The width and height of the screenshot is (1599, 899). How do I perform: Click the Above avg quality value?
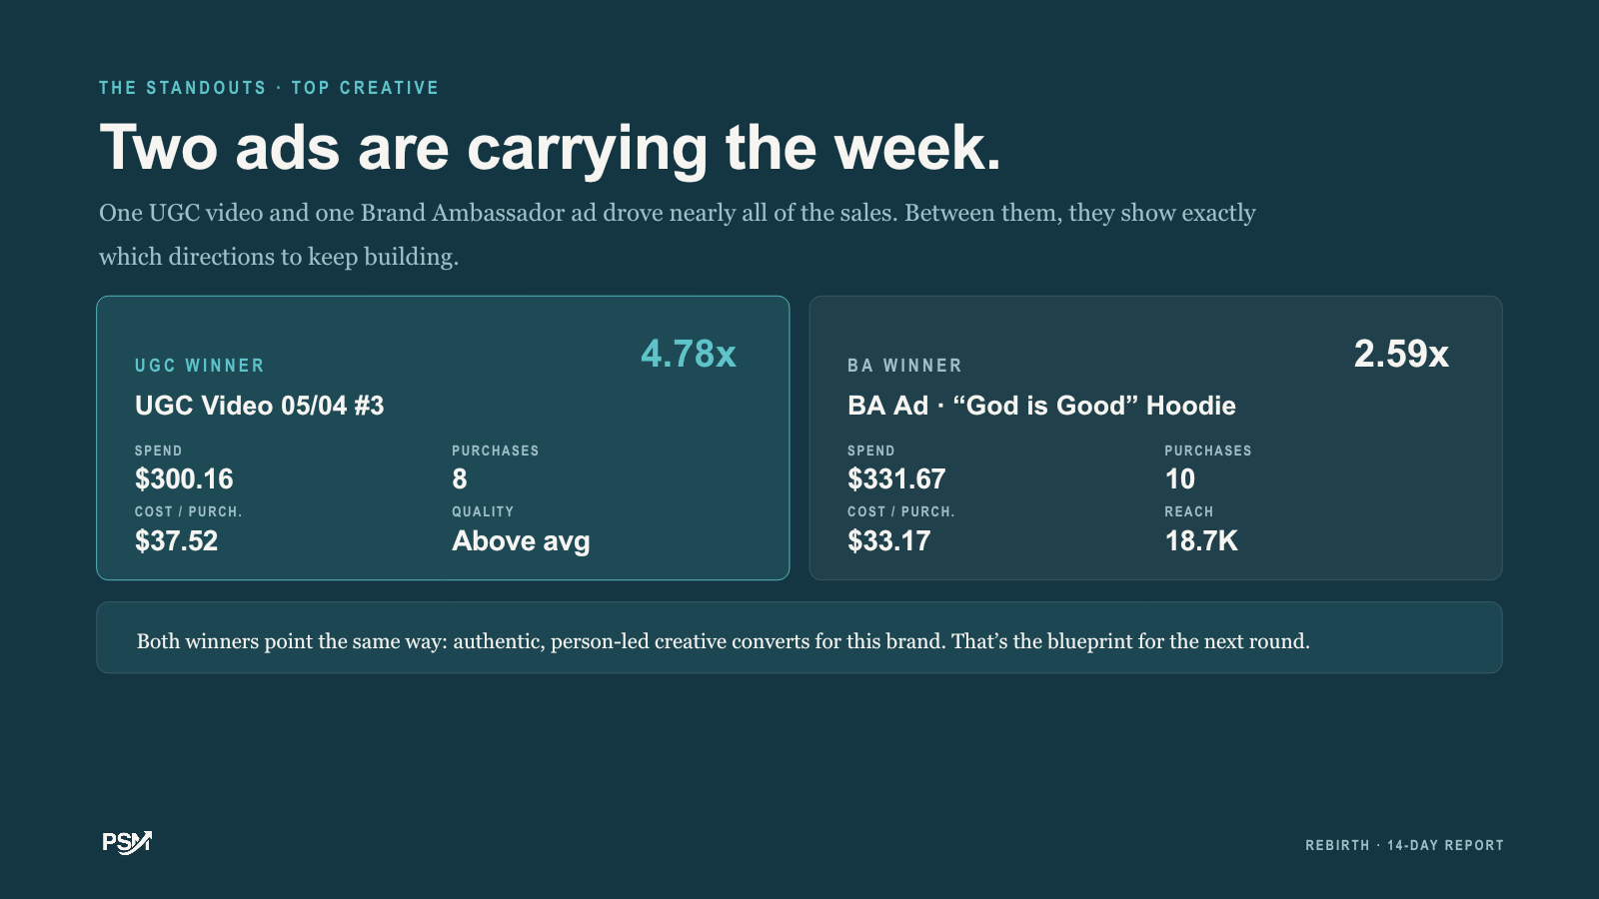click(x=521, y=541)
